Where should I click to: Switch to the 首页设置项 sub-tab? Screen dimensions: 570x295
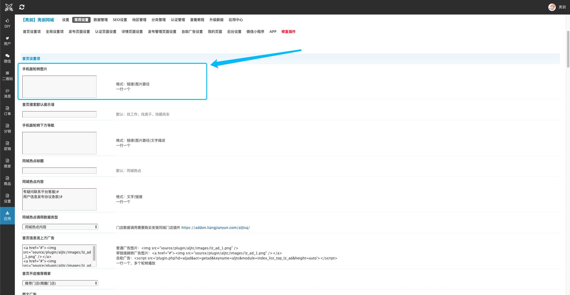(32, 32)
